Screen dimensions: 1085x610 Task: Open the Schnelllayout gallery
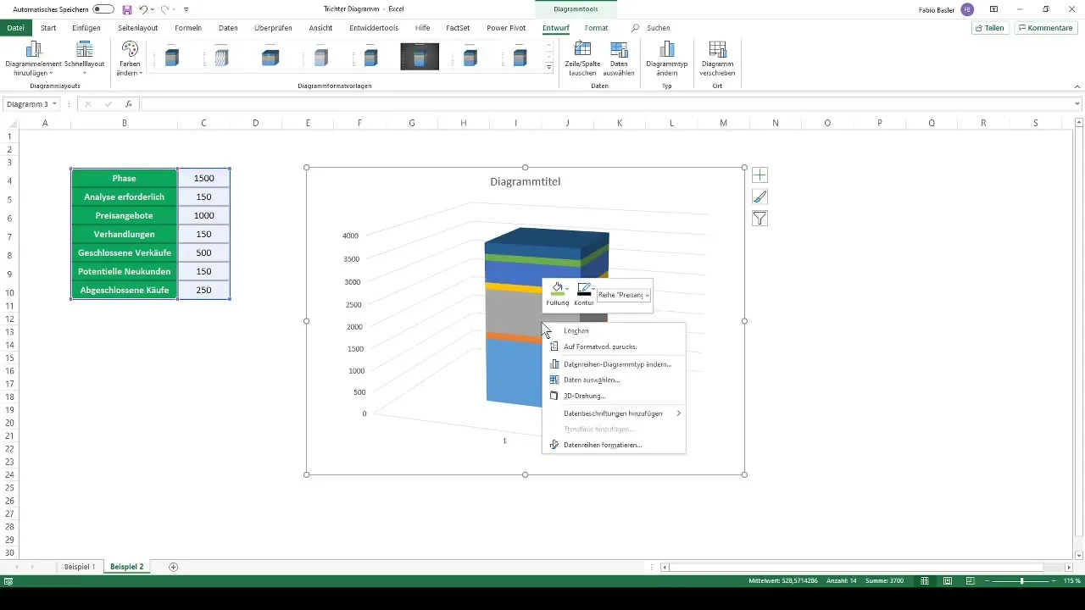[x=84, y=50]
